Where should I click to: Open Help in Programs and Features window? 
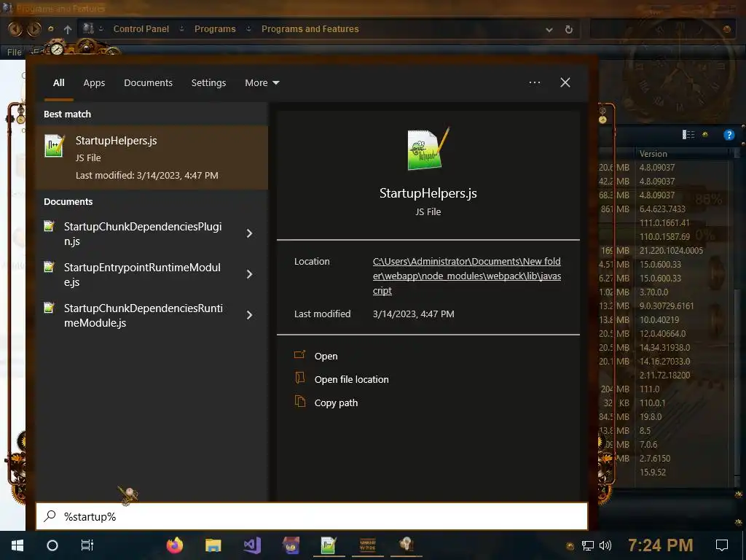point(729,135)
